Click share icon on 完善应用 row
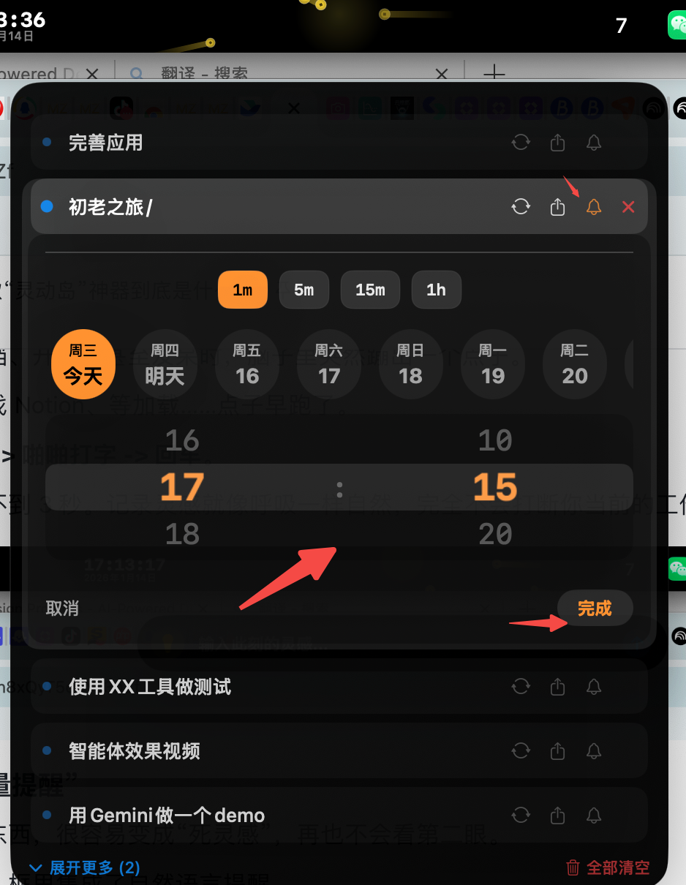Image resolution: width=686 pixels, height=885 pixels. click(x=557, y=143)
